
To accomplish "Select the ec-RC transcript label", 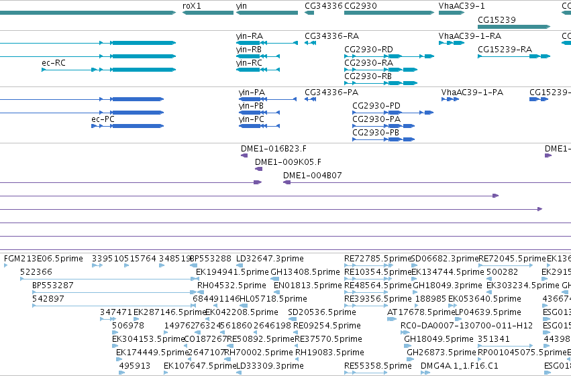I will pos(54,63).
